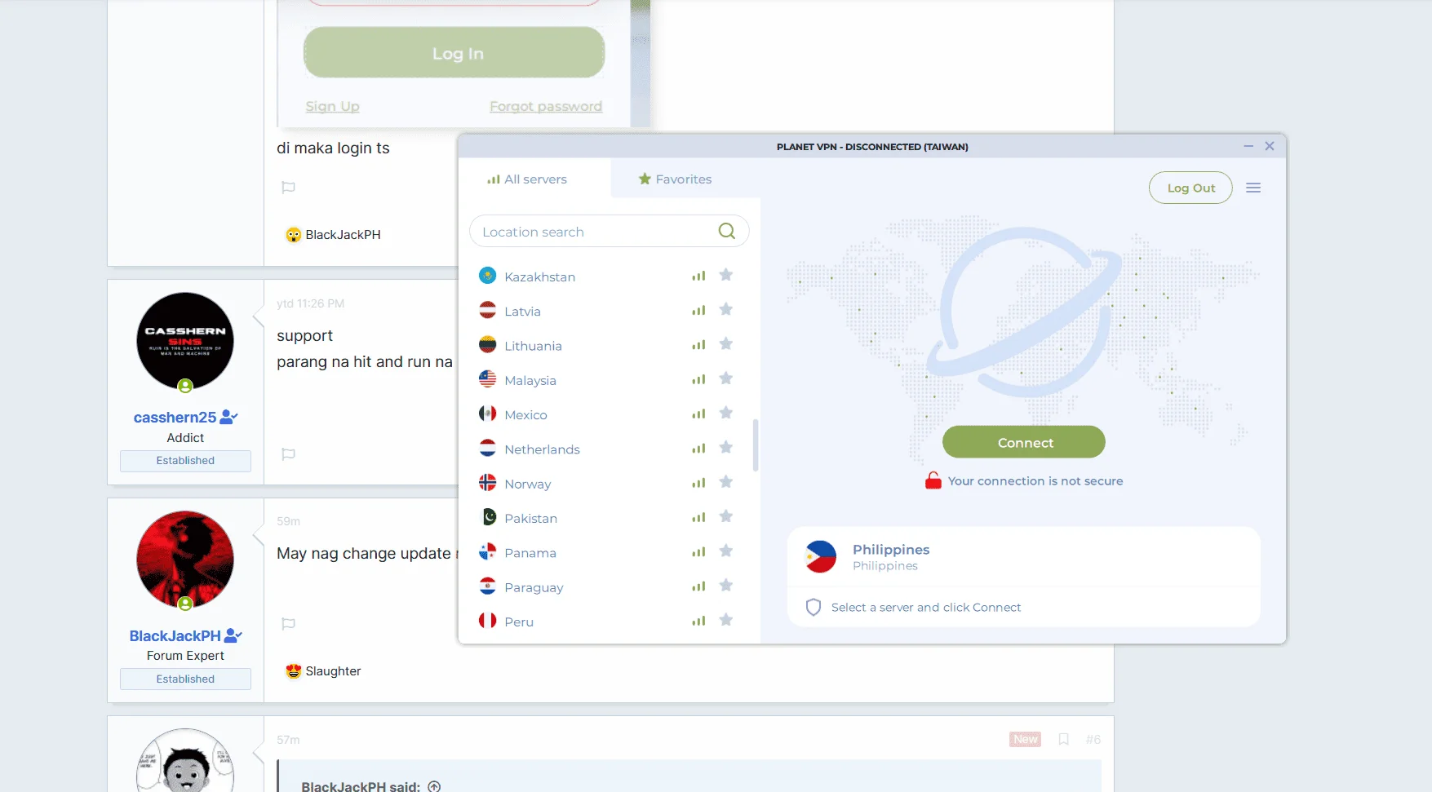Star the Malaysia server
1432x792 pixels.
725,378
